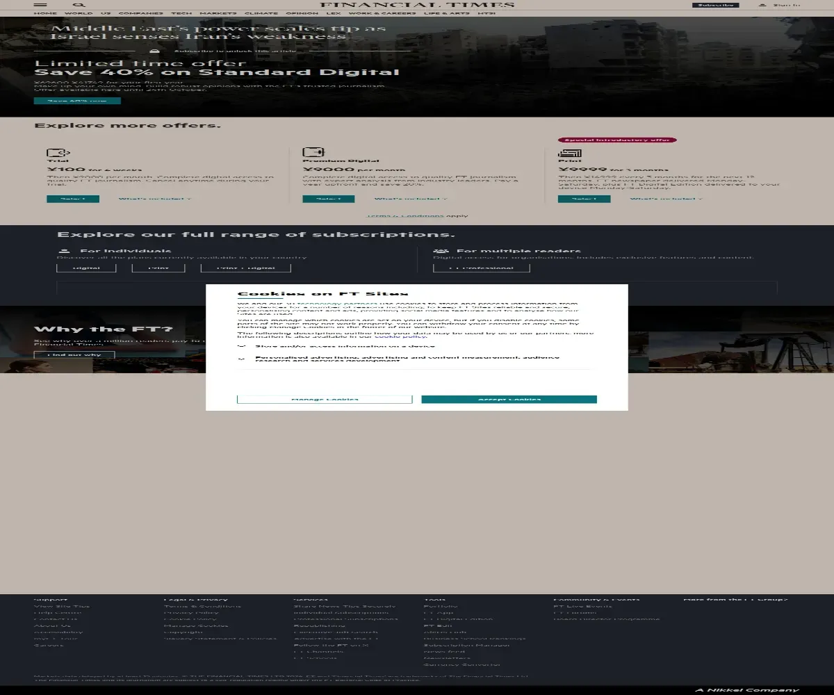The height and width of the screenshot is (695, 834).
Task: Open Manage Cookies footer link
Action: click(196, 625)
